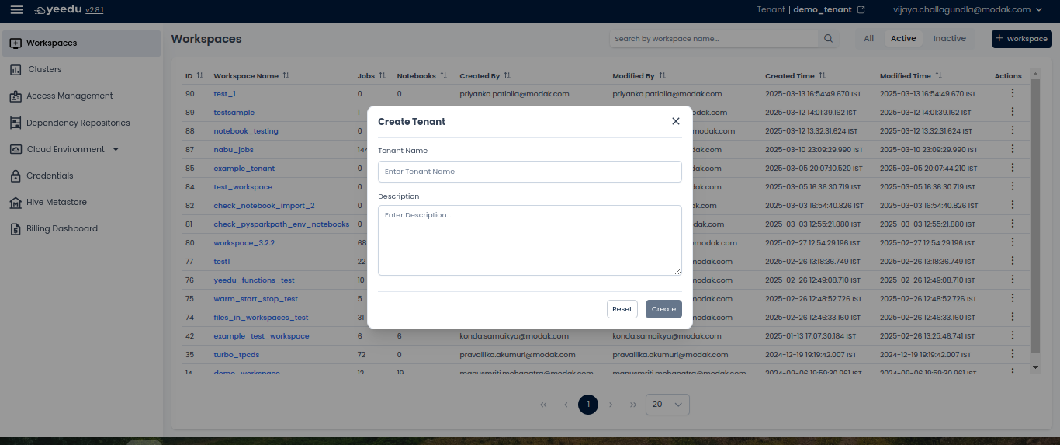Go to the next page arrow
The width and height of the screenshot is (1060, 445).
(611, 405)
